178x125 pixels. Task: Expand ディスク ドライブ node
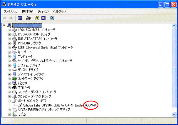pyautogui.click(x=9, y=70)
